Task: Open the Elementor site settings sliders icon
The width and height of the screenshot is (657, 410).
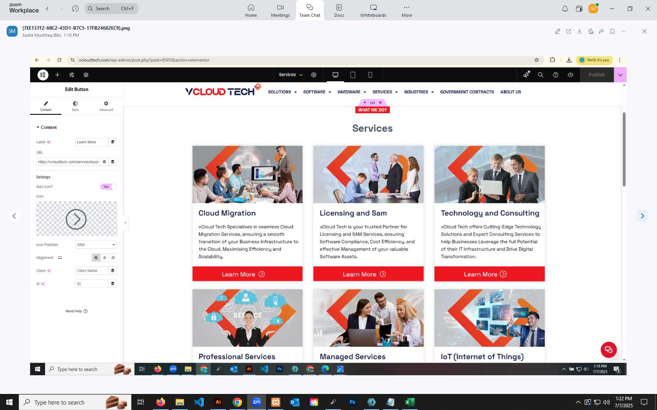Action: click(x=72, y=75)
